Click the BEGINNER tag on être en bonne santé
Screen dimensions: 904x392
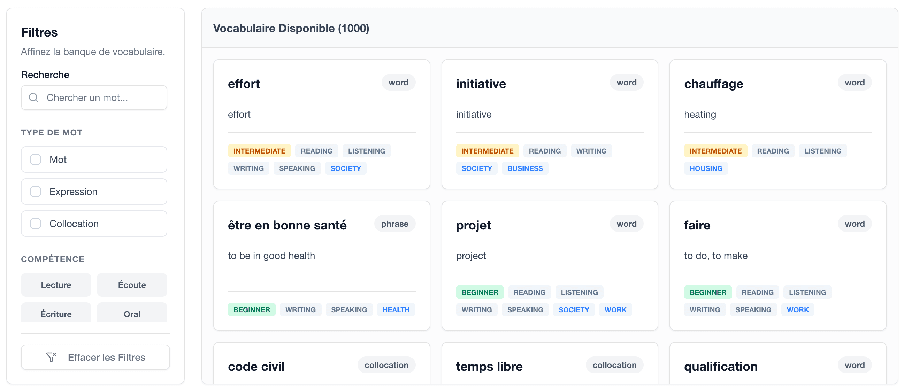pos(252,310)
